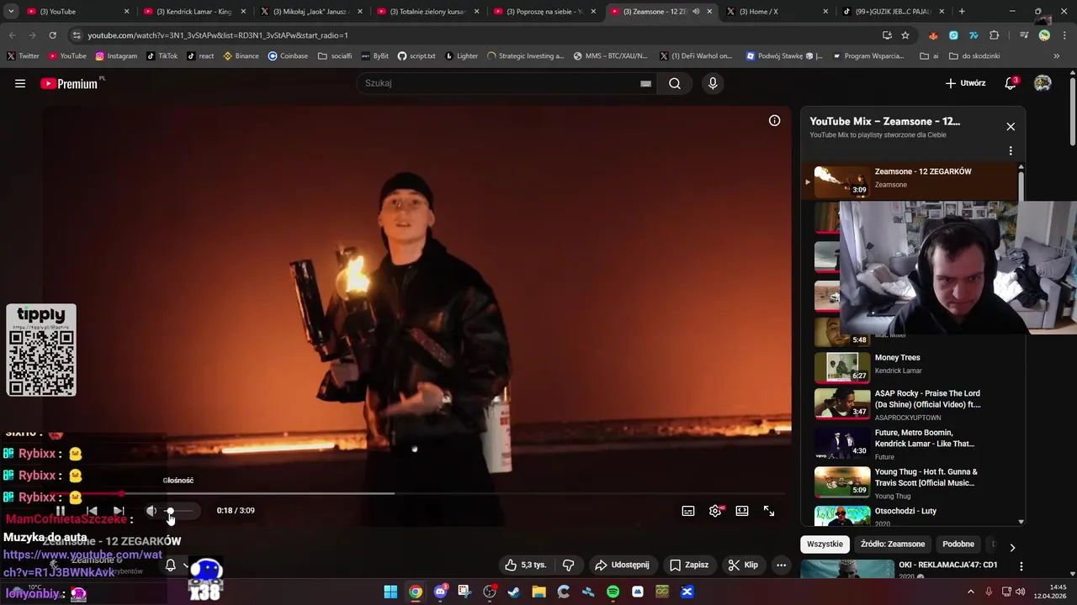Reload the page with refresh button

click(52, 35)
